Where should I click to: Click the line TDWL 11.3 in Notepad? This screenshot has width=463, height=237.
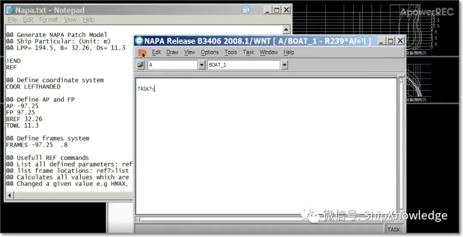coord(22,126)
